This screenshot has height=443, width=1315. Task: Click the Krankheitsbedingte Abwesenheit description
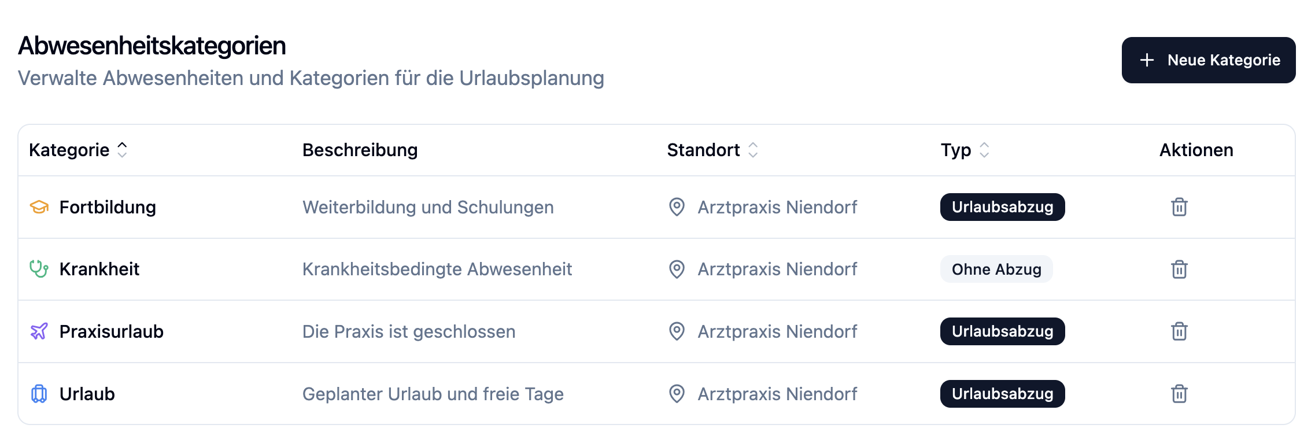click(x=437, y=269)
